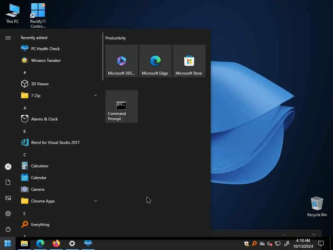This screenshot has height=250, width=333.
Task: Open the Everything search app in the list
Action: tap(59, 225)
